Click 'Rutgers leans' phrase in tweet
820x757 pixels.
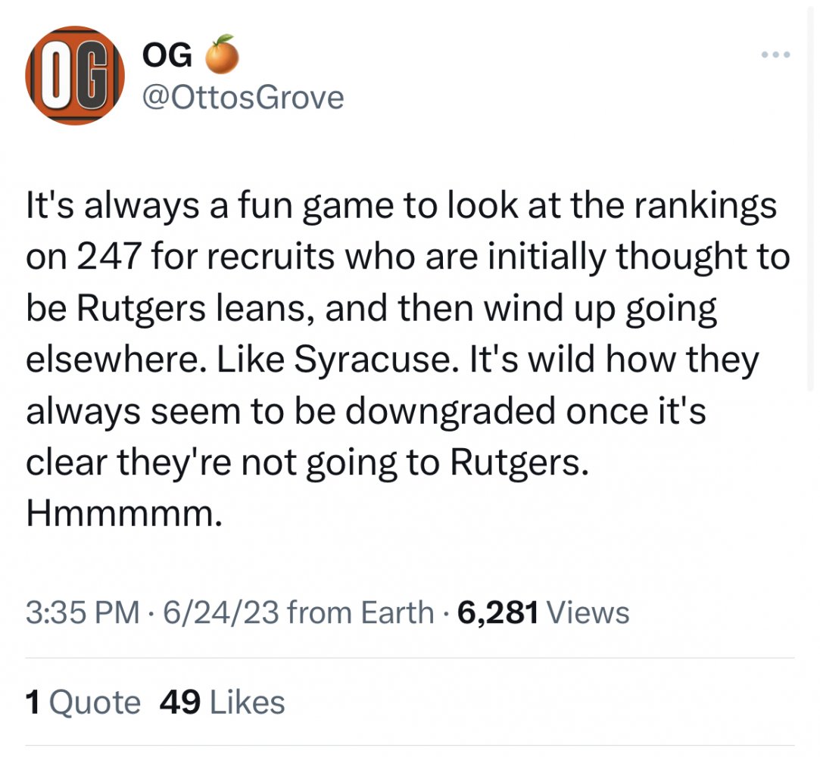tap(192, 309)
